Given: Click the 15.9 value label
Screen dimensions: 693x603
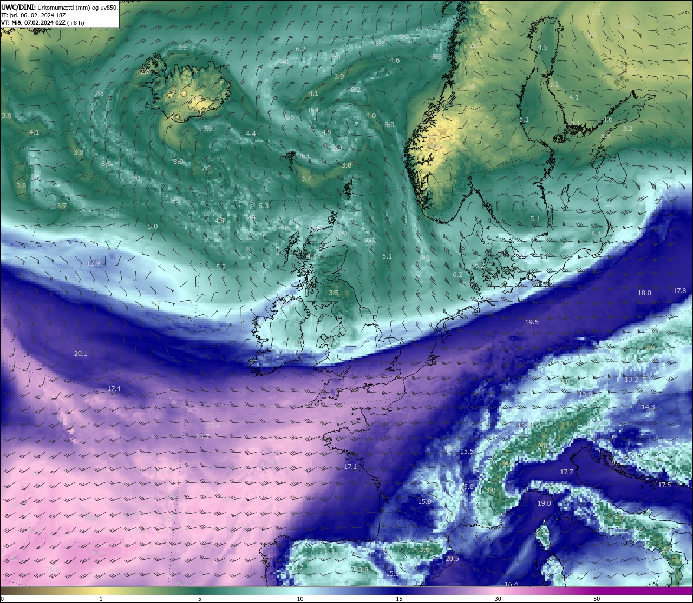Looking at the screenshot, I should [x=424, y=501].
